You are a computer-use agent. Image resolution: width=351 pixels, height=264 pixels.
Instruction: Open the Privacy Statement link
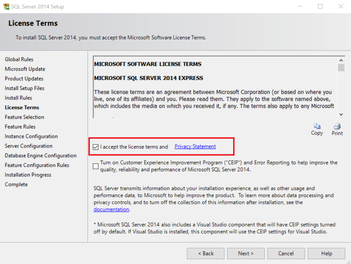coord(195,147)
